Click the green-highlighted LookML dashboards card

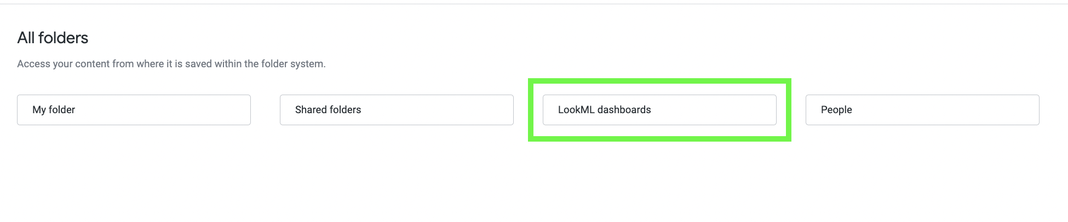[659, 110]
